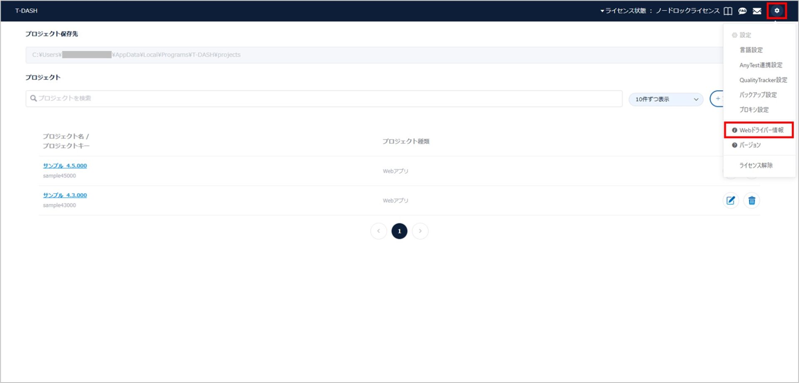Screen dimensions: 799x383
Task: Go to the previous page arrow
Action: [378, 231]
